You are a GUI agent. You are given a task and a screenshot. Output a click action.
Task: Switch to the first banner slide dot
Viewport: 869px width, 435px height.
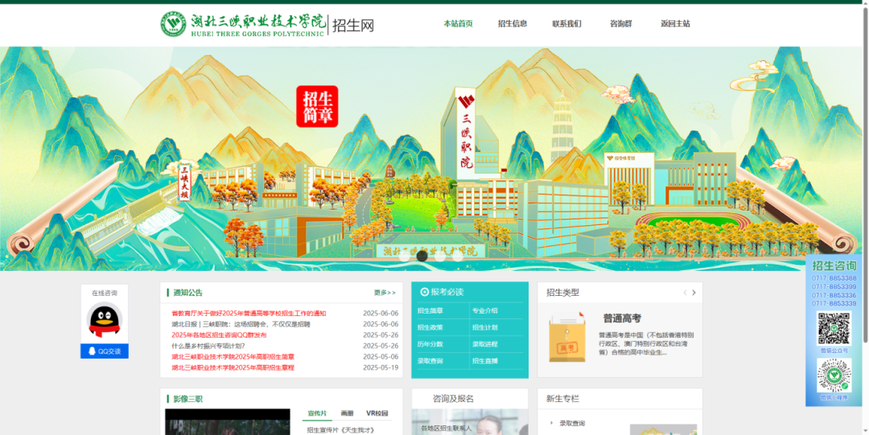click(x=405, y=256)
